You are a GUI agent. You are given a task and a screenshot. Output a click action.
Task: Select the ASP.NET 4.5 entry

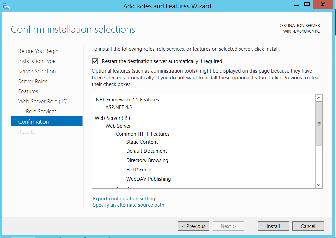click(x=119, y=107)
